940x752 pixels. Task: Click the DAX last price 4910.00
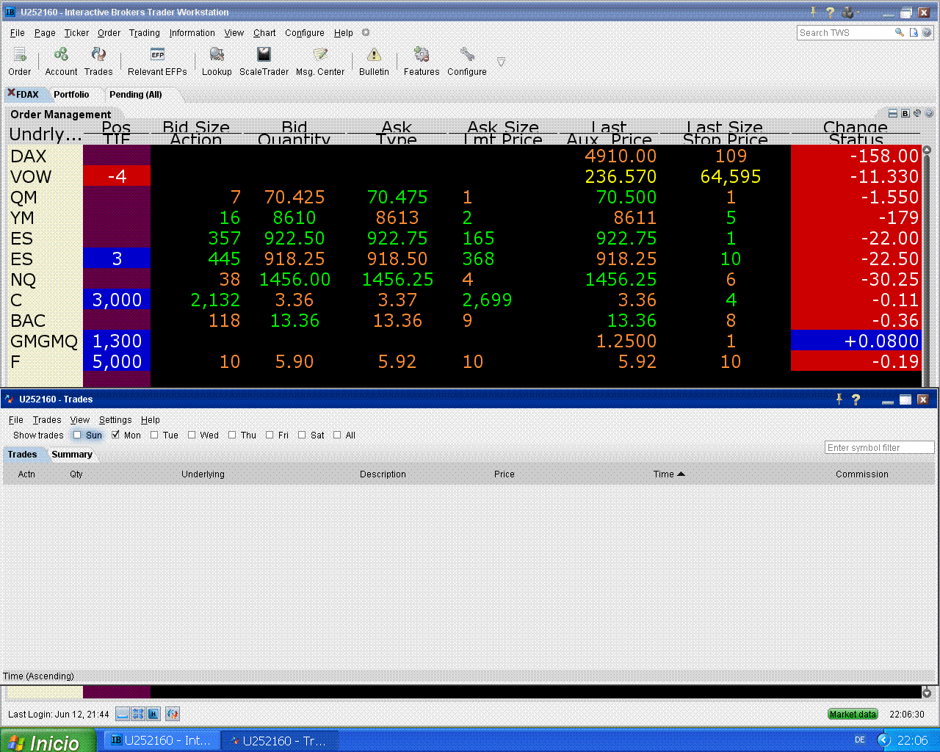pyautogui.click(x=621, y=156)
